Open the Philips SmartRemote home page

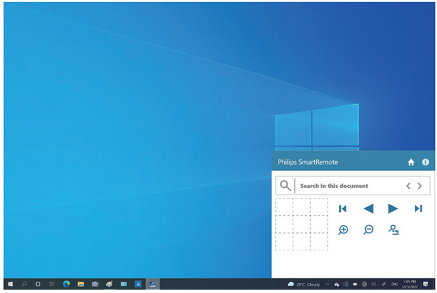pyautogui.click(x=411, y=162)
